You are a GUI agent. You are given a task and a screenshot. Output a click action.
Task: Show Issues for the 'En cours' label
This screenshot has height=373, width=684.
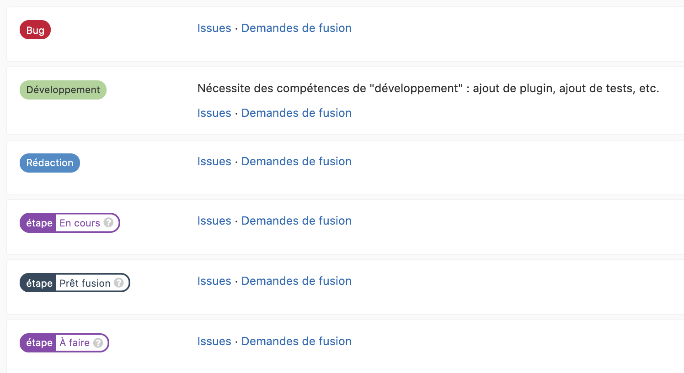(214, 221)
